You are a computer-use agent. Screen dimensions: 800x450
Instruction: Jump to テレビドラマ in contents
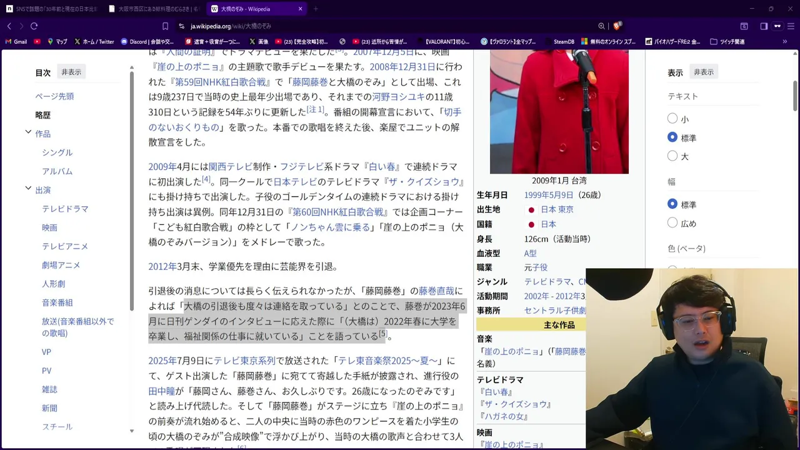tap(65, 209)
